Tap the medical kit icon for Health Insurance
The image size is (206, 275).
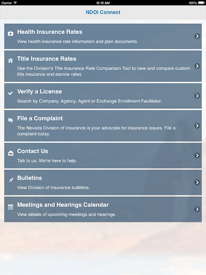[x=11, y=33]
